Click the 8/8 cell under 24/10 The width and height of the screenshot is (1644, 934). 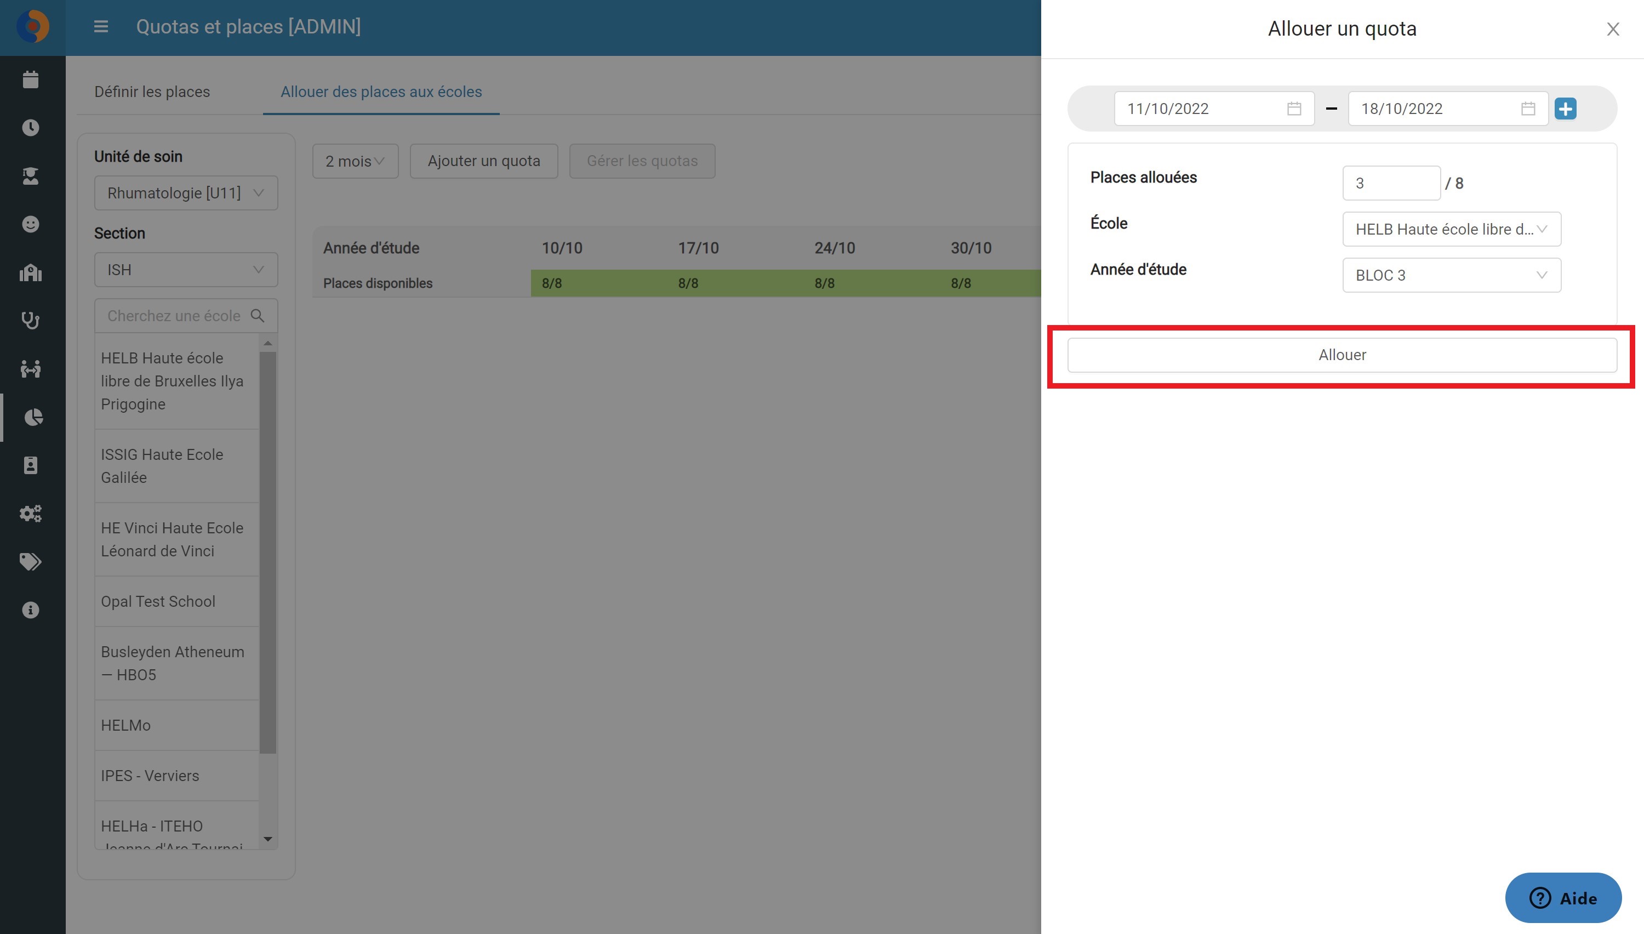pyautogui.click(x=871, y=283)
